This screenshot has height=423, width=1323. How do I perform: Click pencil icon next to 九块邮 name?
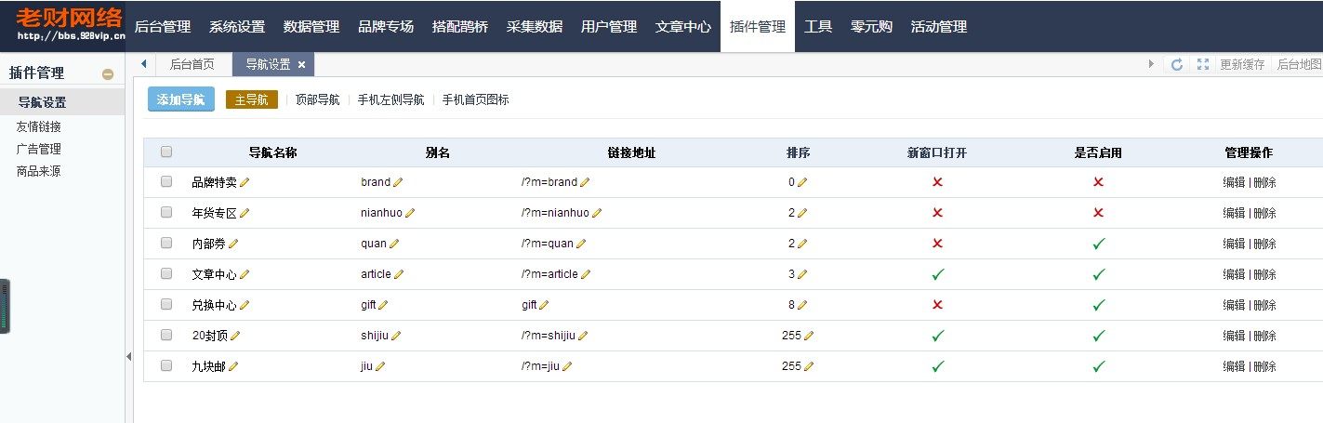point(233,366)
